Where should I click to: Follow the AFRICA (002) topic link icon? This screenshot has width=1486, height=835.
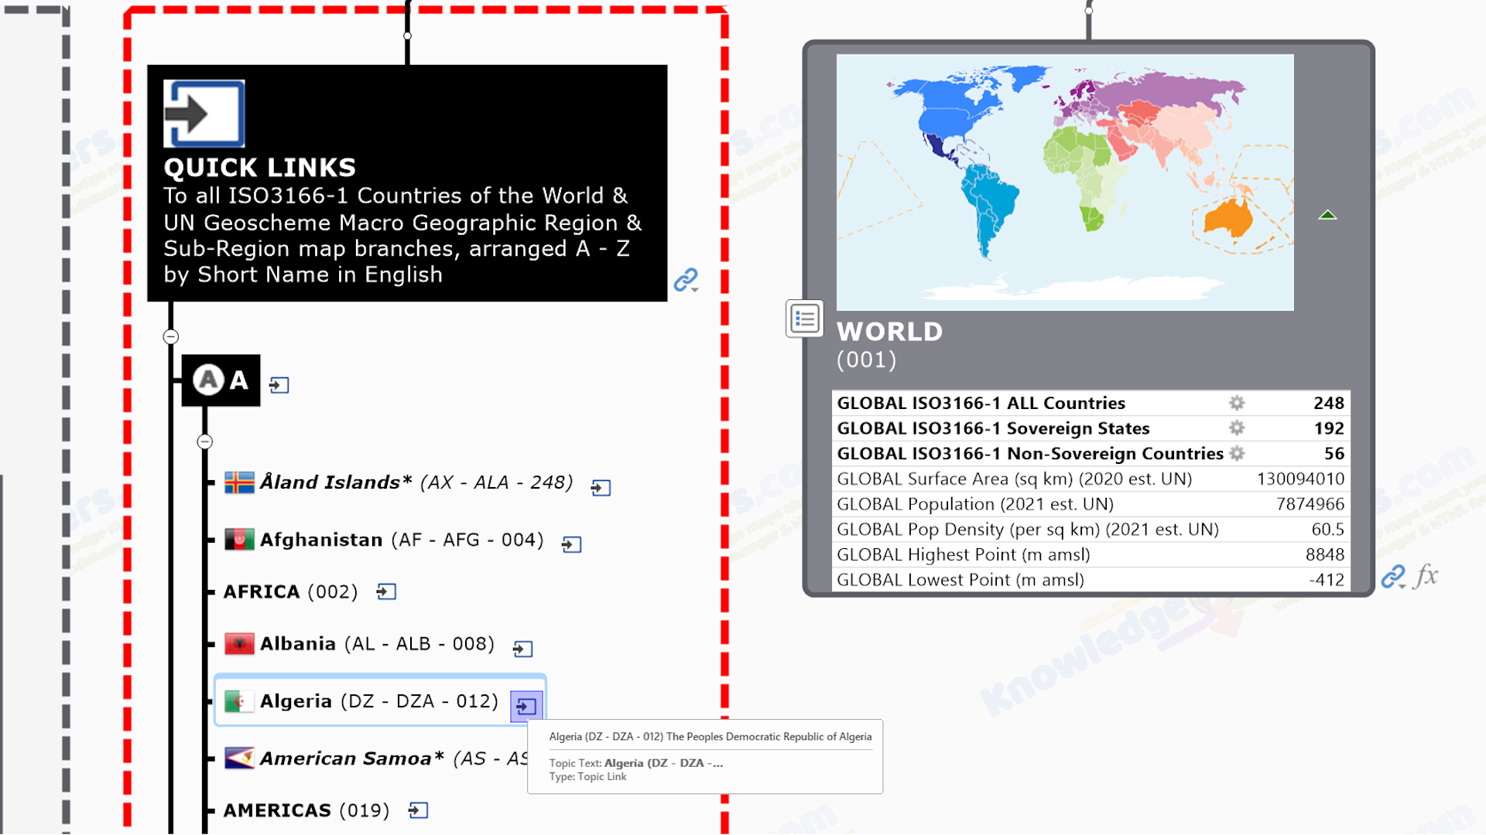coord(386,592)
